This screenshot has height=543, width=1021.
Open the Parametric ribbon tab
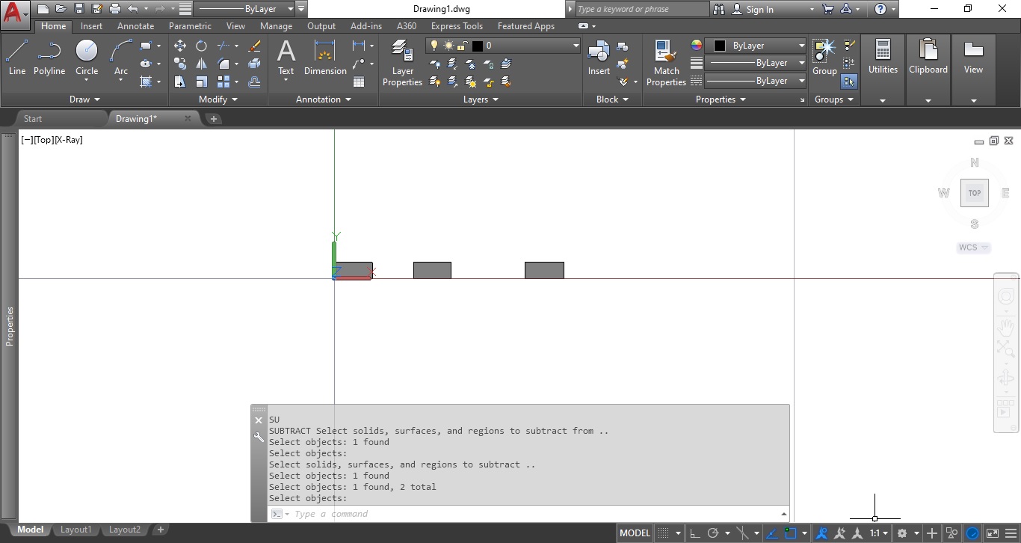pyautogui.click(x=190, y=26)
